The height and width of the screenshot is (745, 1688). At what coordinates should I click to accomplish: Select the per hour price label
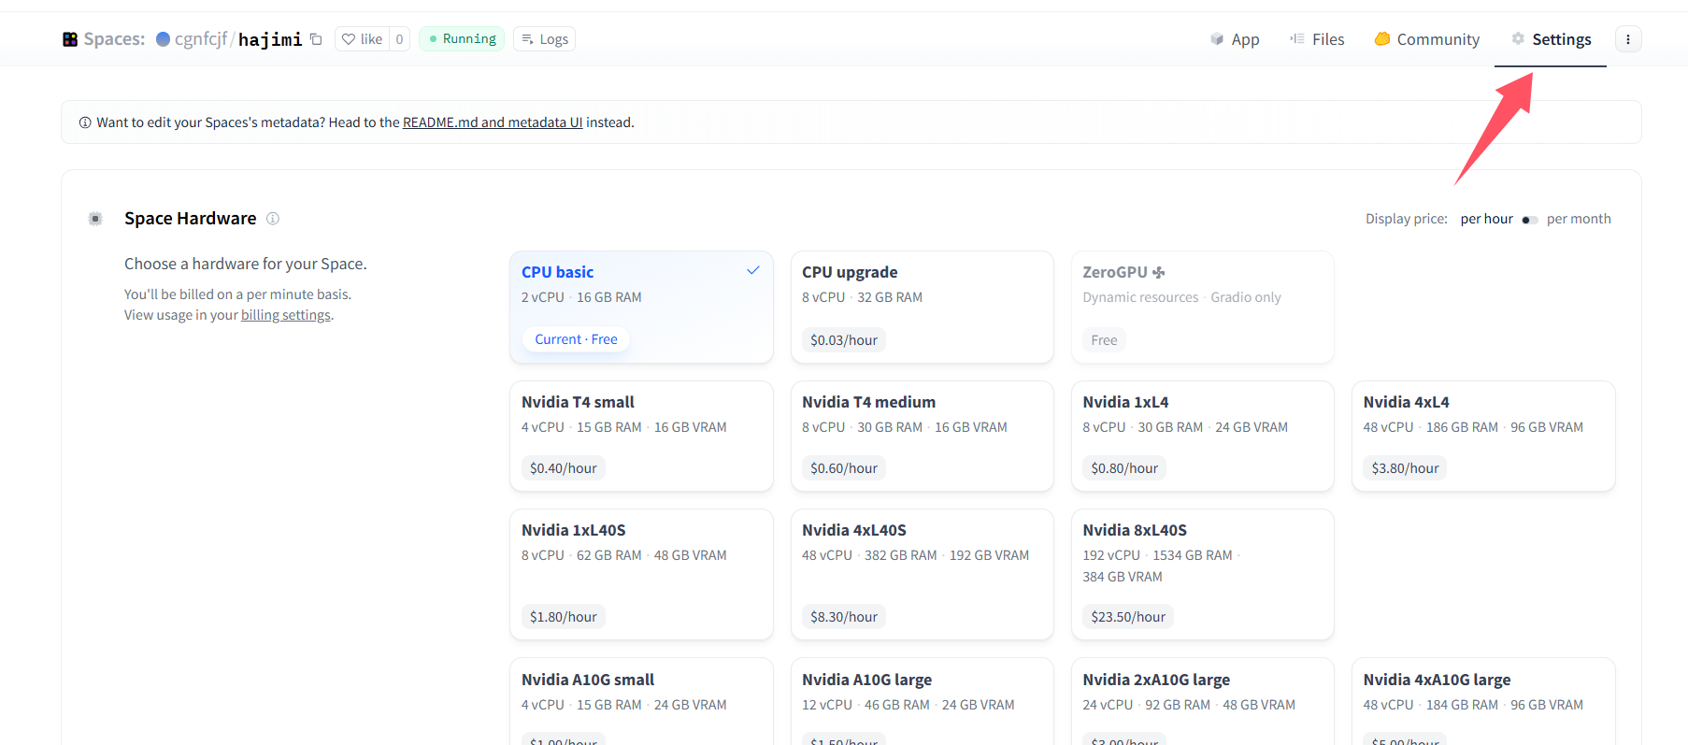1486,219
